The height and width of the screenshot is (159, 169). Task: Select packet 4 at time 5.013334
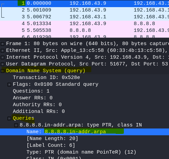84,24
